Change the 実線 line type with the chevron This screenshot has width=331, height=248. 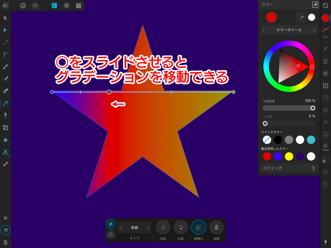[x=148, y=228]
